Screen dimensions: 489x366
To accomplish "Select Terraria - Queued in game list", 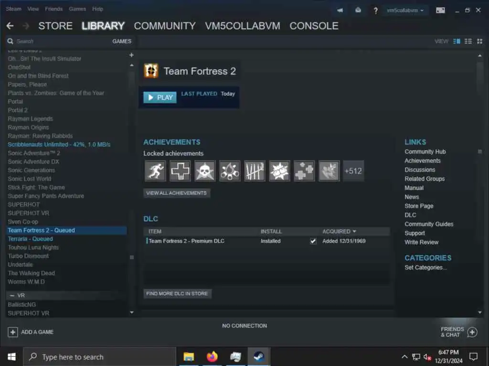I will tap(30, 239).
